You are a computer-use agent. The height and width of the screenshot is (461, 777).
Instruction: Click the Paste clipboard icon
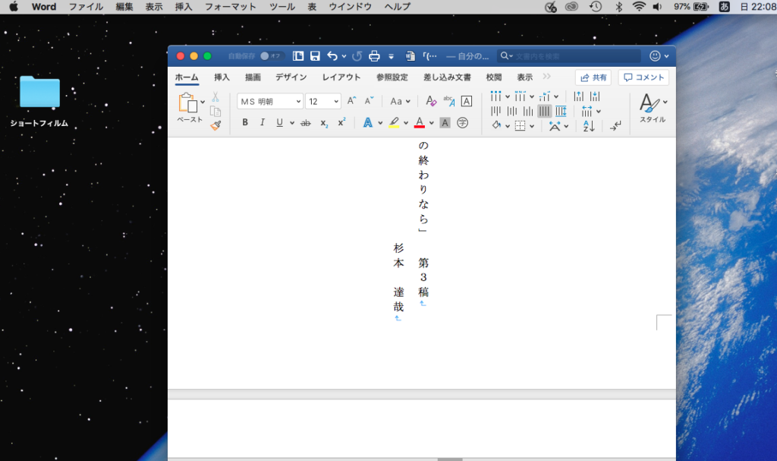(188, 103)
